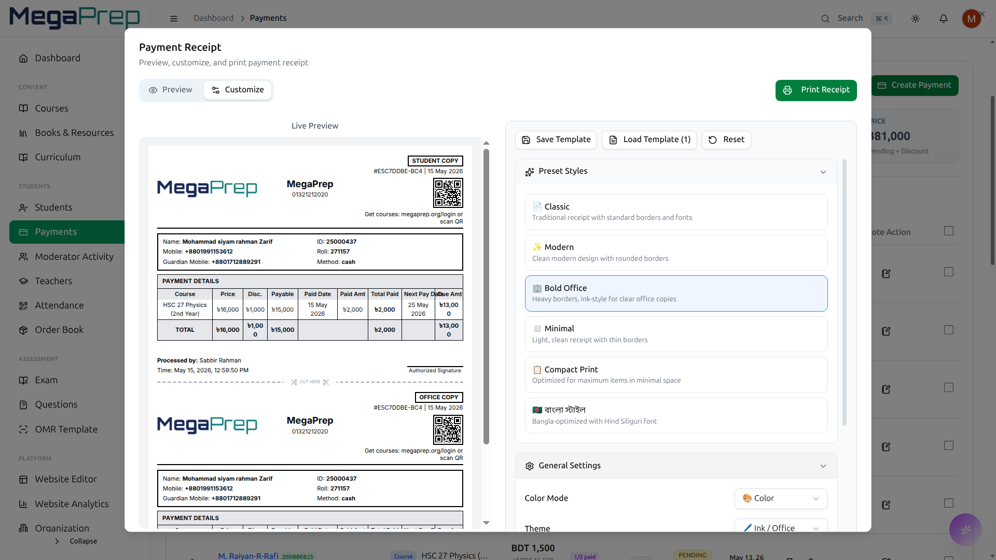Click the QR code on the Office Copy receipt
The height and width of the screenshot is (560, 996).
448,429
